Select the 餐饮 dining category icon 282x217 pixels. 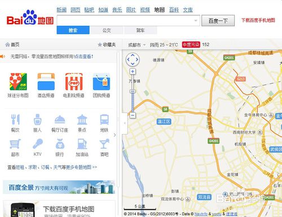[x=15, y=119]
